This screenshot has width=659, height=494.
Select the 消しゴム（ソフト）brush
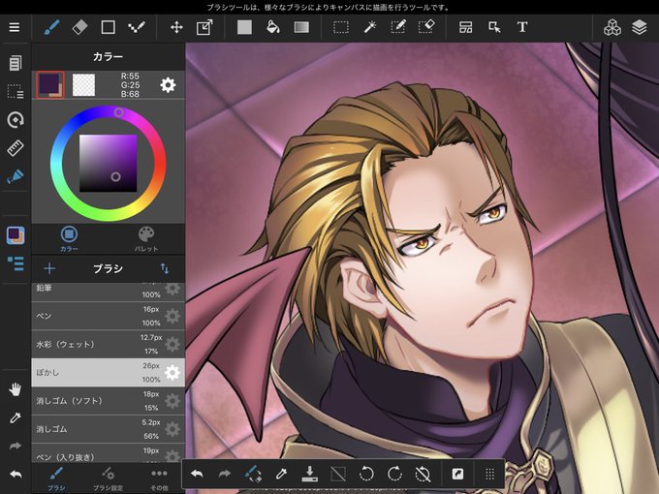[108, 401]
